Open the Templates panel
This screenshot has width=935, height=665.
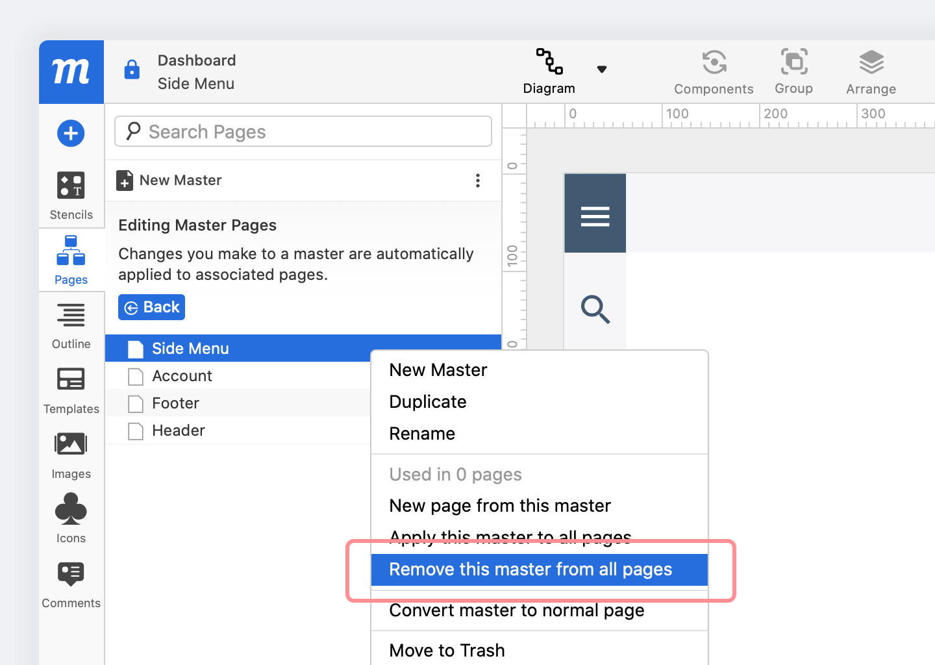[71, 389]
